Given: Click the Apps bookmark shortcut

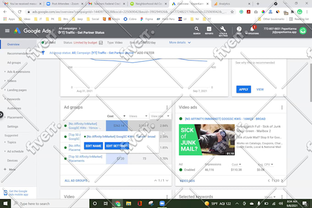Looking at the screenshot, I should pyautogui.click(x=9, y=19).
